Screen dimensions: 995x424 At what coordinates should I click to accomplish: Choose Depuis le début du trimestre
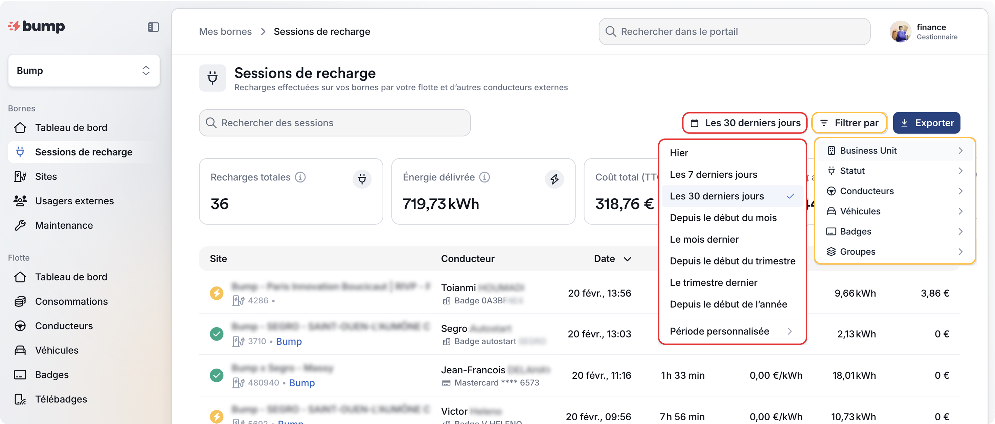click(732, 261)
